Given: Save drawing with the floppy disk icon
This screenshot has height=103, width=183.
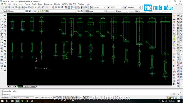Looking at the screenshot, I should click(9, 7).
